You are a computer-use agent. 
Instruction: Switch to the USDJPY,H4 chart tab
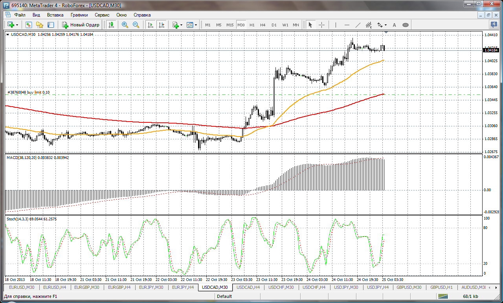(x=378, y=287)
